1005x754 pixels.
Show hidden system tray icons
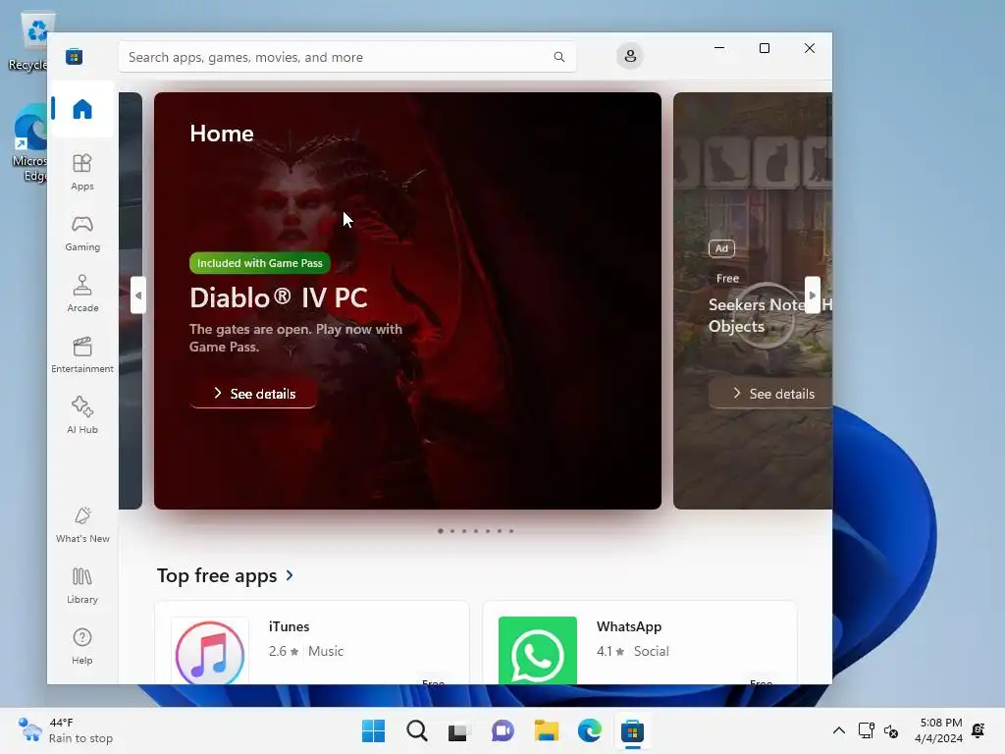(x=838, y=730)
